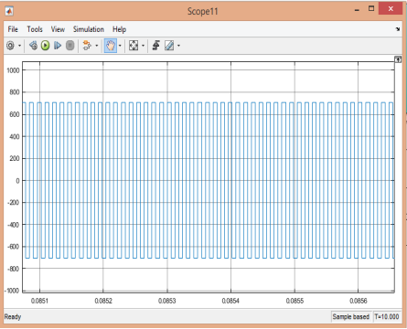Run the simulation with the green play button
The image size is (407, 329).
46,46
